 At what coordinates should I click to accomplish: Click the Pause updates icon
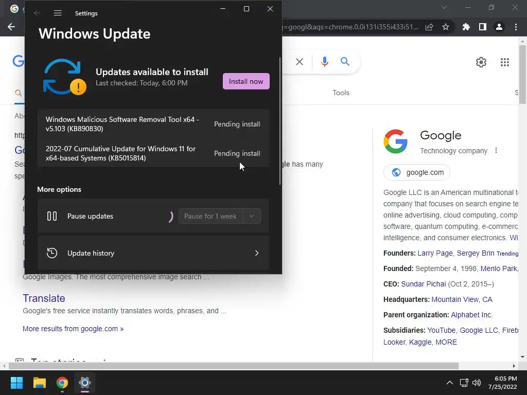click(x=52, y=216)
